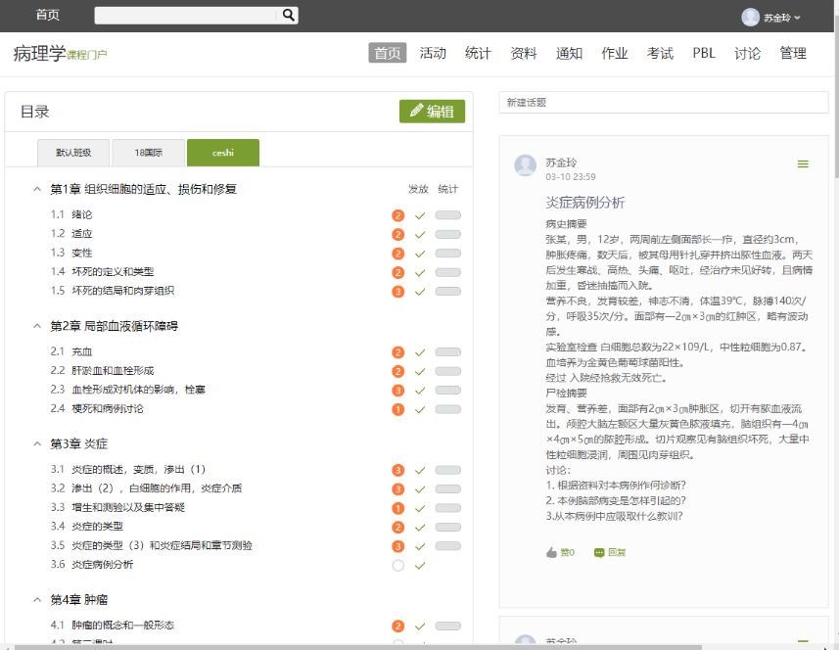This screenshot has width=839, height=650.
Task: Click the search magnifier icon
Action: click(288, 15)
